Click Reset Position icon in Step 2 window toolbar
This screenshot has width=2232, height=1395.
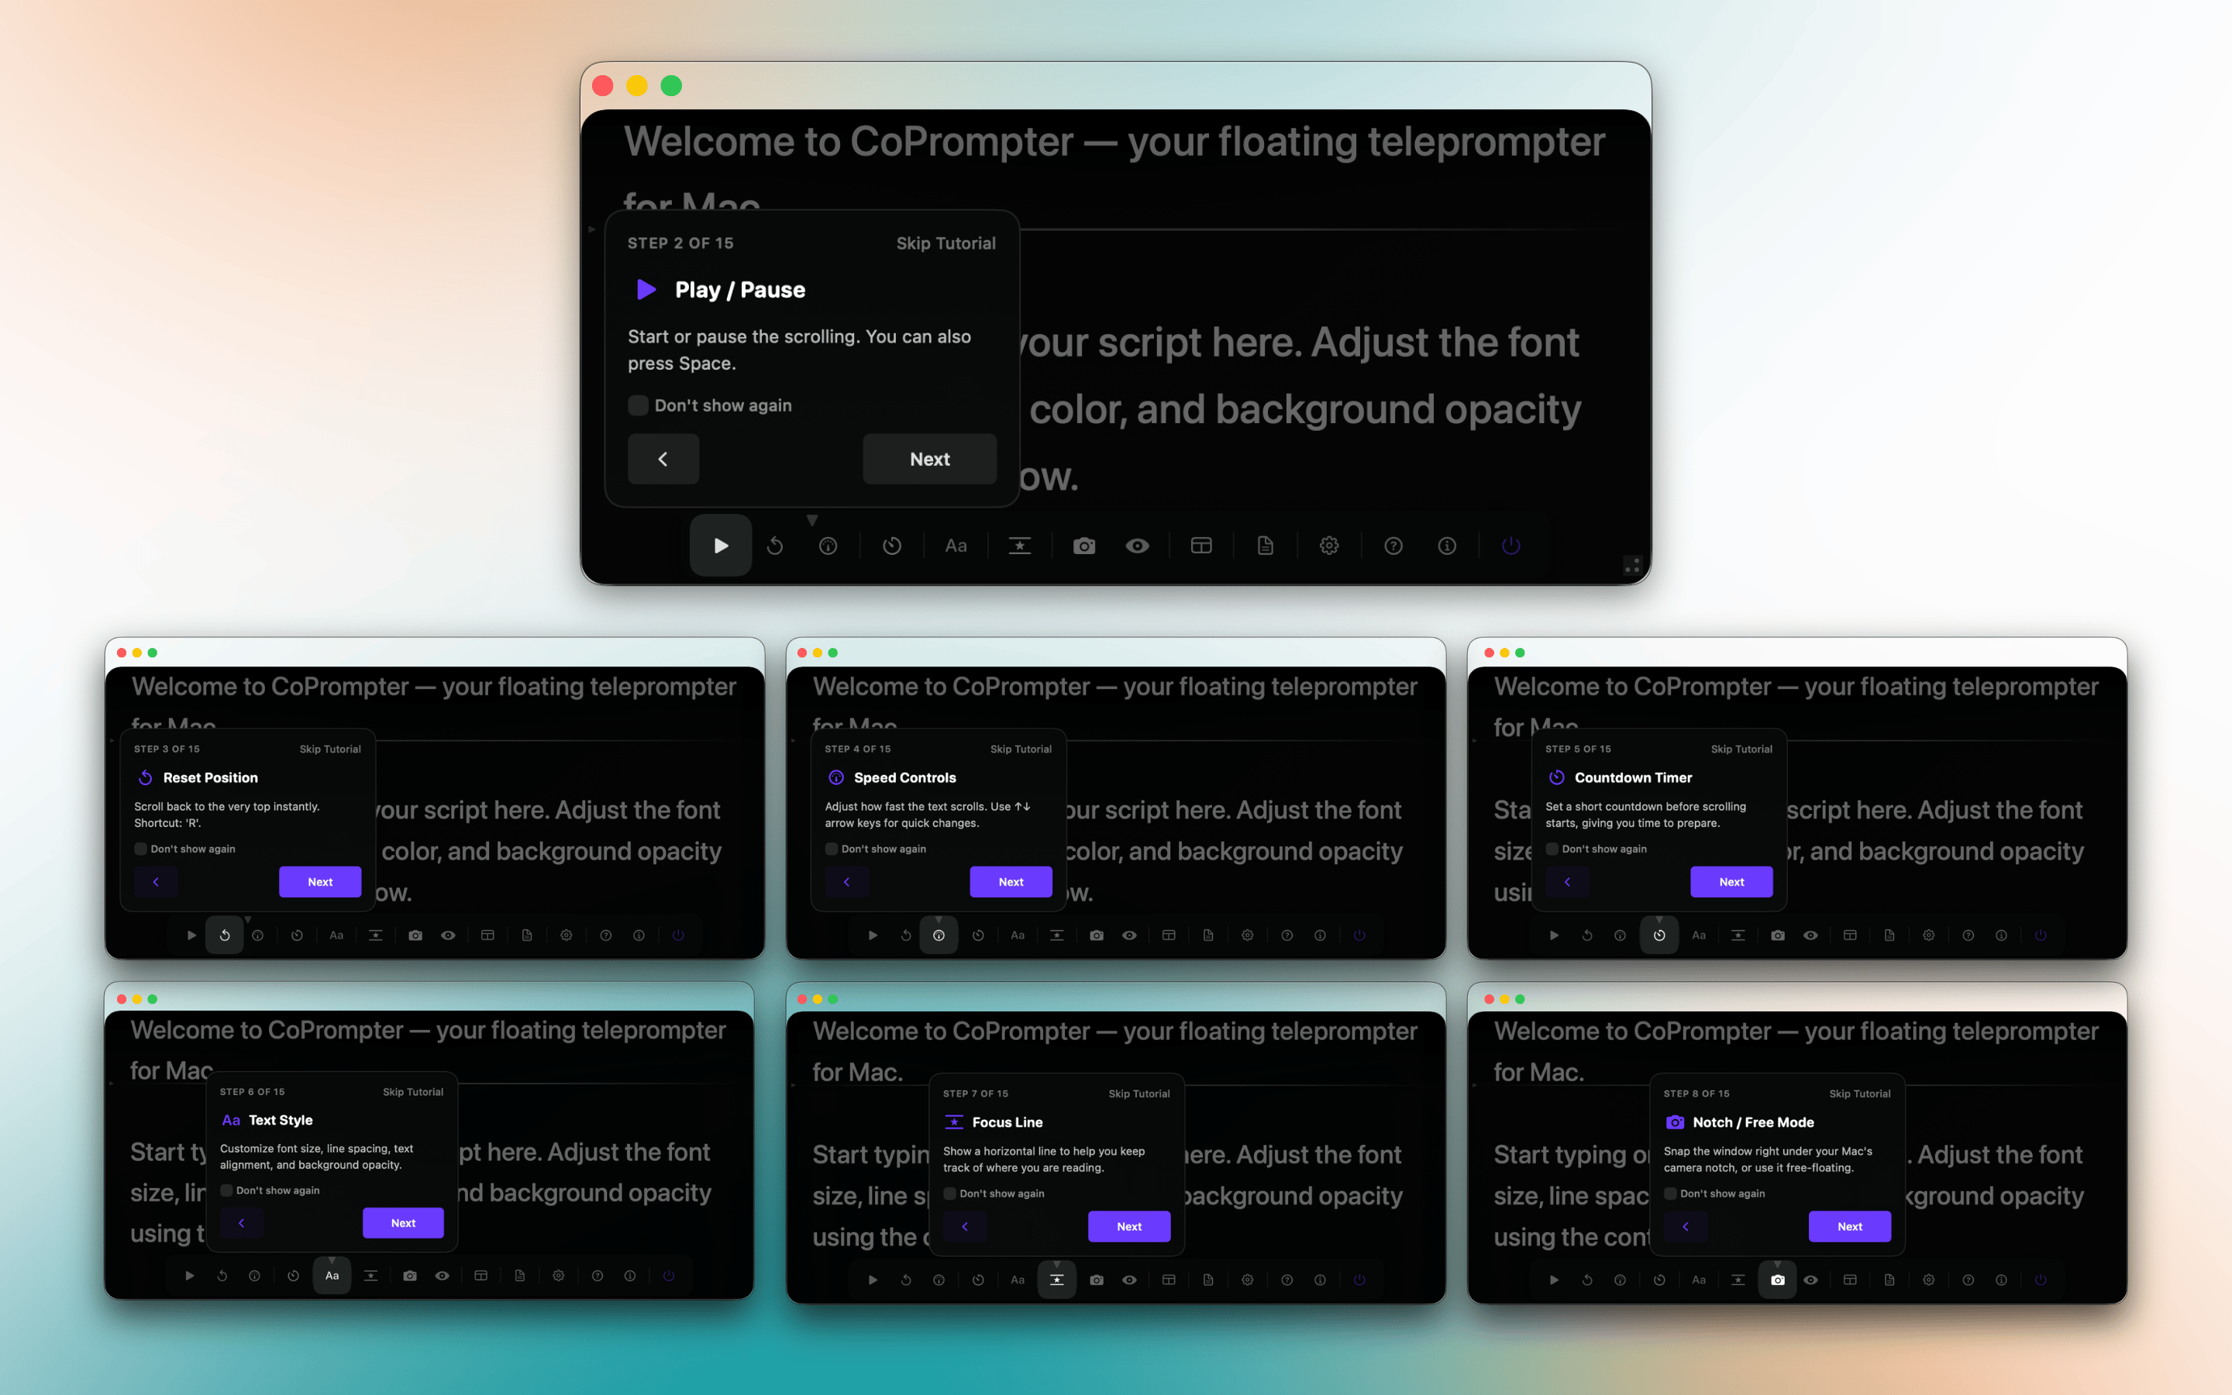tap(775, 546)
